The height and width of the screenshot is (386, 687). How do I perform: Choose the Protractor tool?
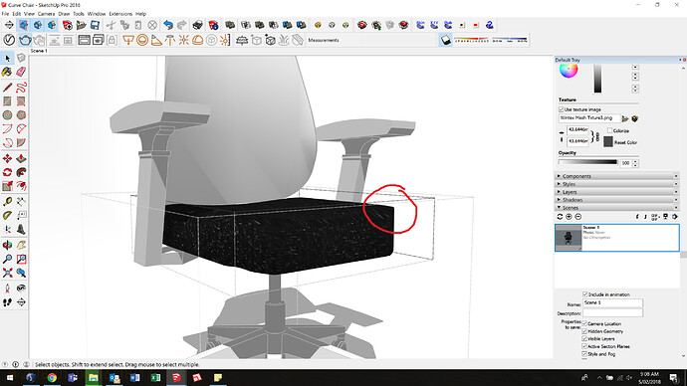7,215
